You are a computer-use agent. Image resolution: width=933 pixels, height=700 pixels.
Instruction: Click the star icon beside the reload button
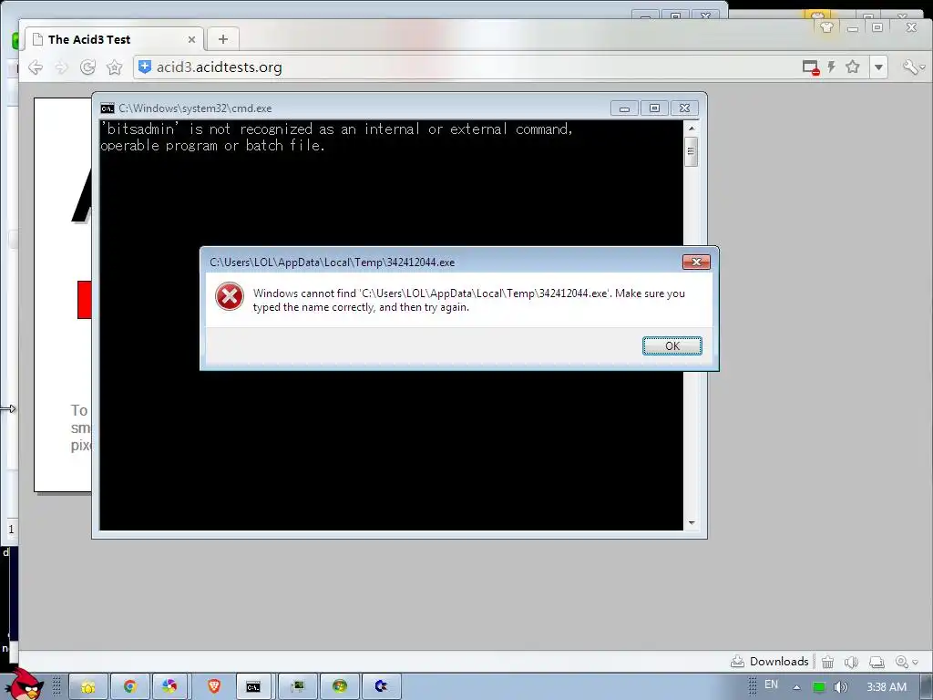click(x=114, y=67)
